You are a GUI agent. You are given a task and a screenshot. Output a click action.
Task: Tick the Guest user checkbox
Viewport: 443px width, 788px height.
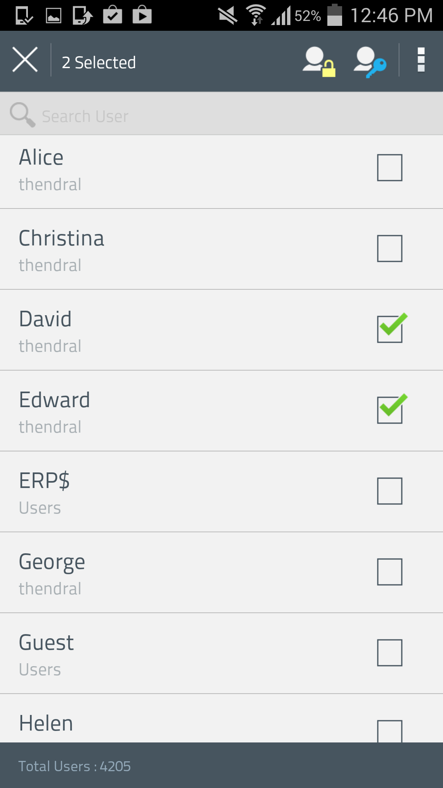coord(390,653)
